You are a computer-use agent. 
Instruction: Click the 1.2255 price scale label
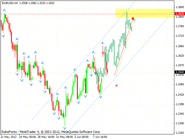(179, 133)
